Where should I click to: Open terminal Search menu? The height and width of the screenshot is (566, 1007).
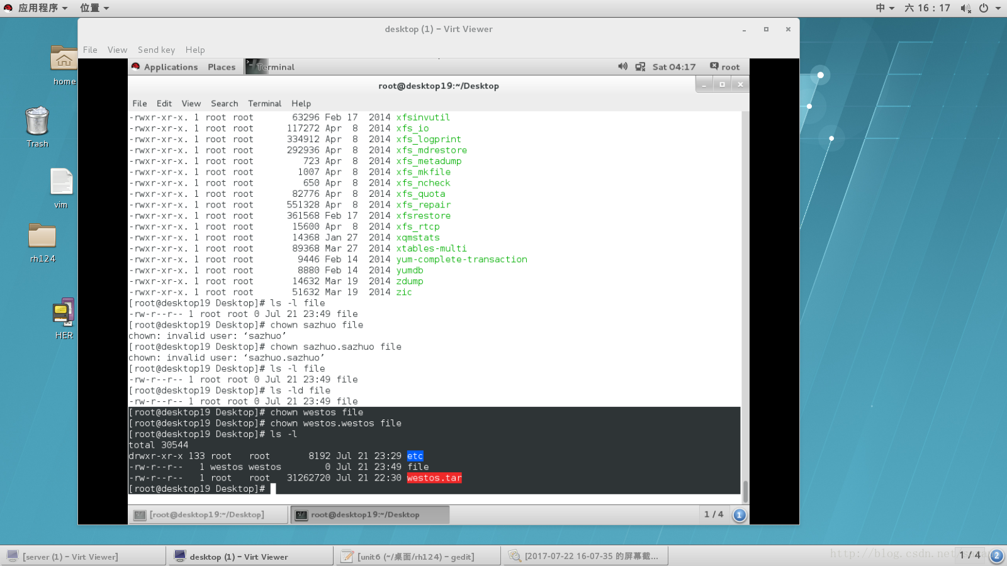[x=224, y=104]
